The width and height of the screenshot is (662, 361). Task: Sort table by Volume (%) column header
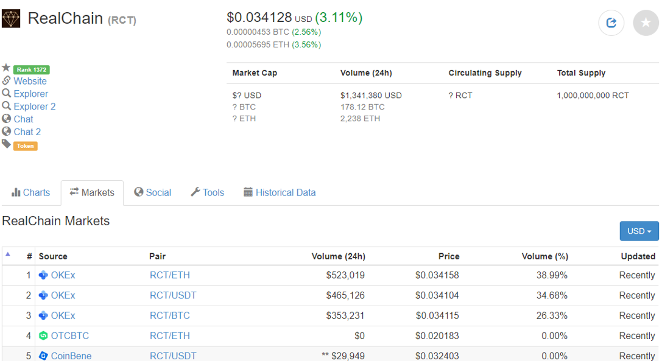[544, 256]
